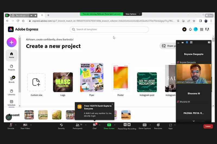The height and width of the screenshot is (144, 217).
Task: Click the From your photo button
Action: click(168, 46)
